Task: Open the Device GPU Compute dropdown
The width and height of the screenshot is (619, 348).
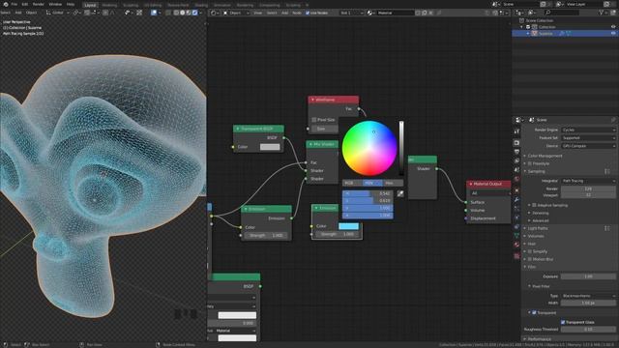Action: tap(588, 146)
